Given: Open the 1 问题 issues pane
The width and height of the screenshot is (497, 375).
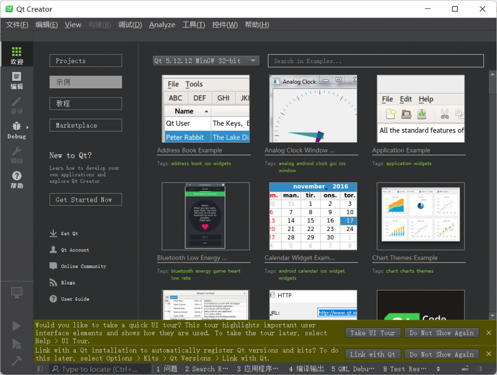Looking at the screenshot, I should point(167,369).
